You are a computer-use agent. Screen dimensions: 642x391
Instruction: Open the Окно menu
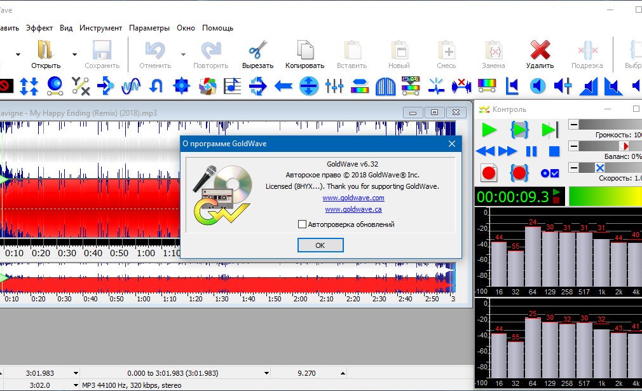[186, 28]
